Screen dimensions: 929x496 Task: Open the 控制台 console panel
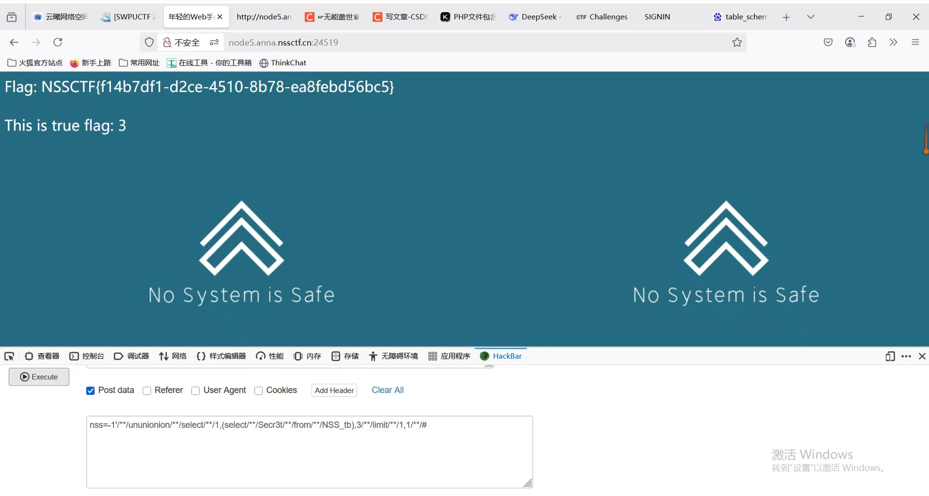point(87,356)
